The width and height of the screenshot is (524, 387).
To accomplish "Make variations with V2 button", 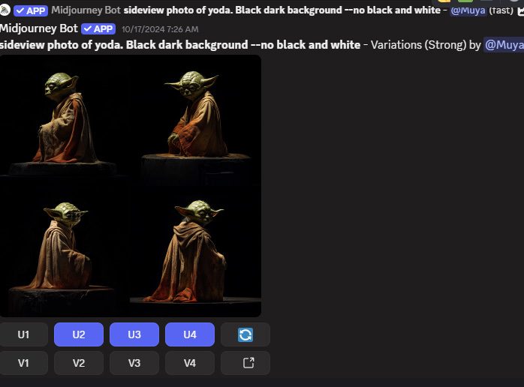I will point(79,363).
